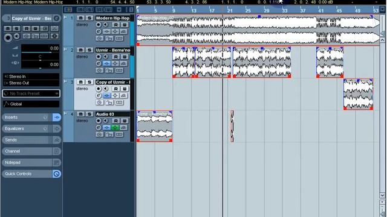The image size is (387, 217).
Task: Open track list options dropdown arrow
Action: point(119,10)
